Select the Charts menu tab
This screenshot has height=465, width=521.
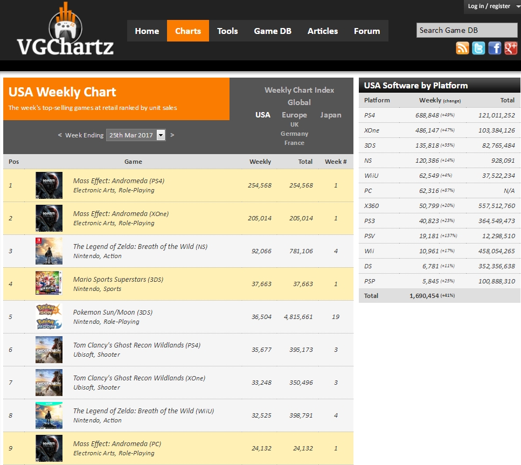pyautogui.click(x=188, y=31)
